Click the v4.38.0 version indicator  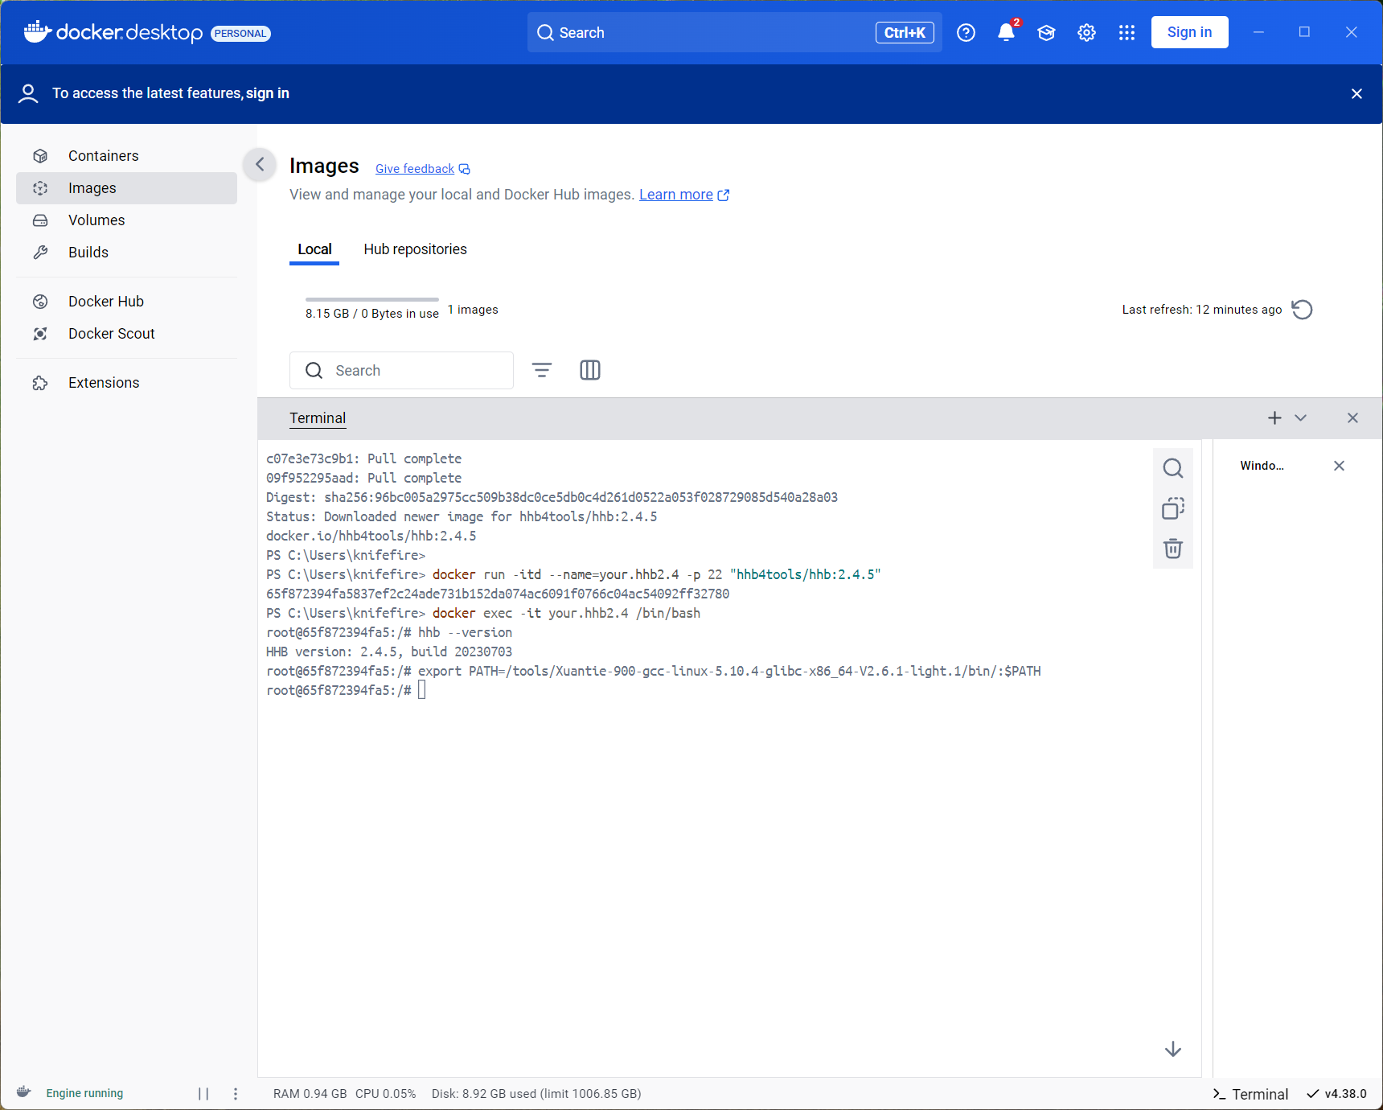point(1336,1094)
